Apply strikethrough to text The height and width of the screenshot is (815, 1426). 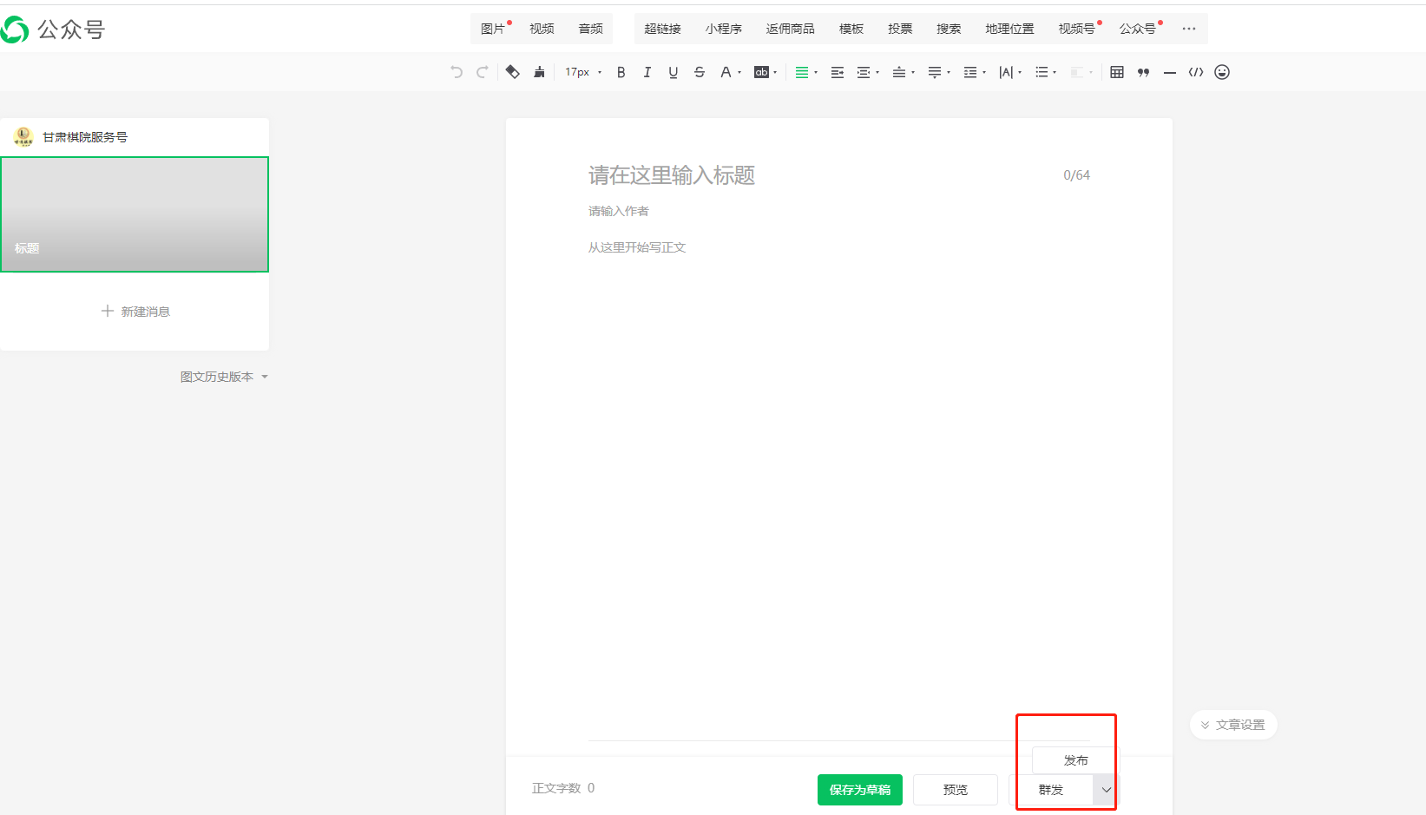pos(700,72)
